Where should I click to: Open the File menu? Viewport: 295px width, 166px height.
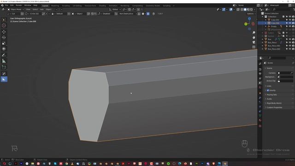click(x=6, y=6)
